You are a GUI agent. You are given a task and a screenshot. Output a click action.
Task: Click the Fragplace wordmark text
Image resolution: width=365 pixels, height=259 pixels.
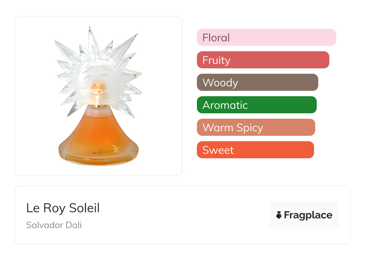[x=308, y=215]
